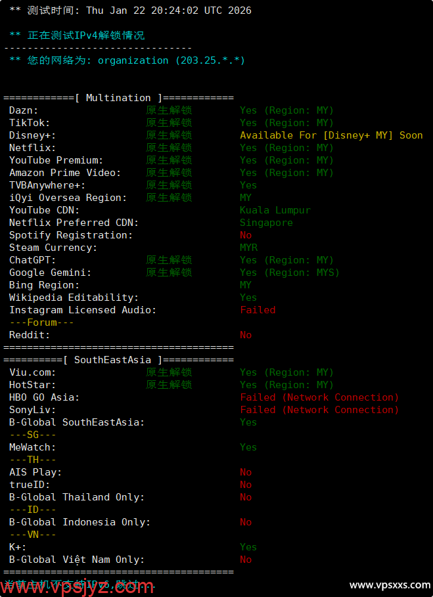Select the Spotify Registration label
This screenshot has height=597, width=433.
[71, 235]
